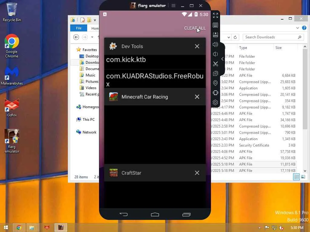Open File Explorer Help question mark
Viewport: 310px width, 232px height.
[x=304, y=28]
